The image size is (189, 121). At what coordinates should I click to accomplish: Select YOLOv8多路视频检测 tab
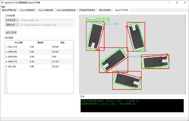[x=66, y=10]
